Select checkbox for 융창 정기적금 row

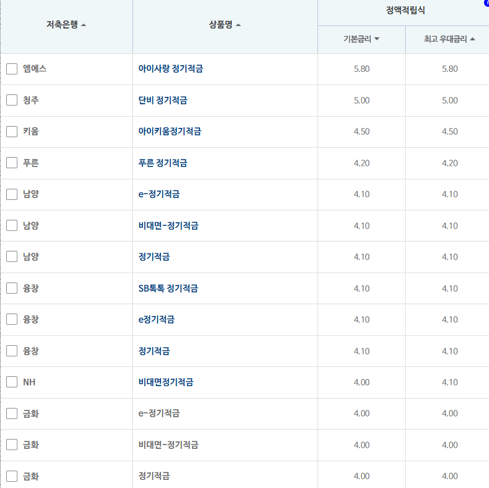pos(12,351)
